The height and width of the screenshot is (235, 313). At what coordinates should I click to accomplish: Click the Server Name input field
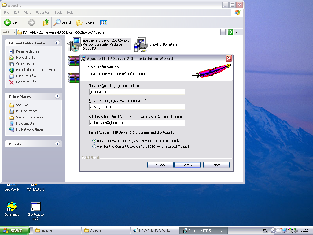click(137, 107)
